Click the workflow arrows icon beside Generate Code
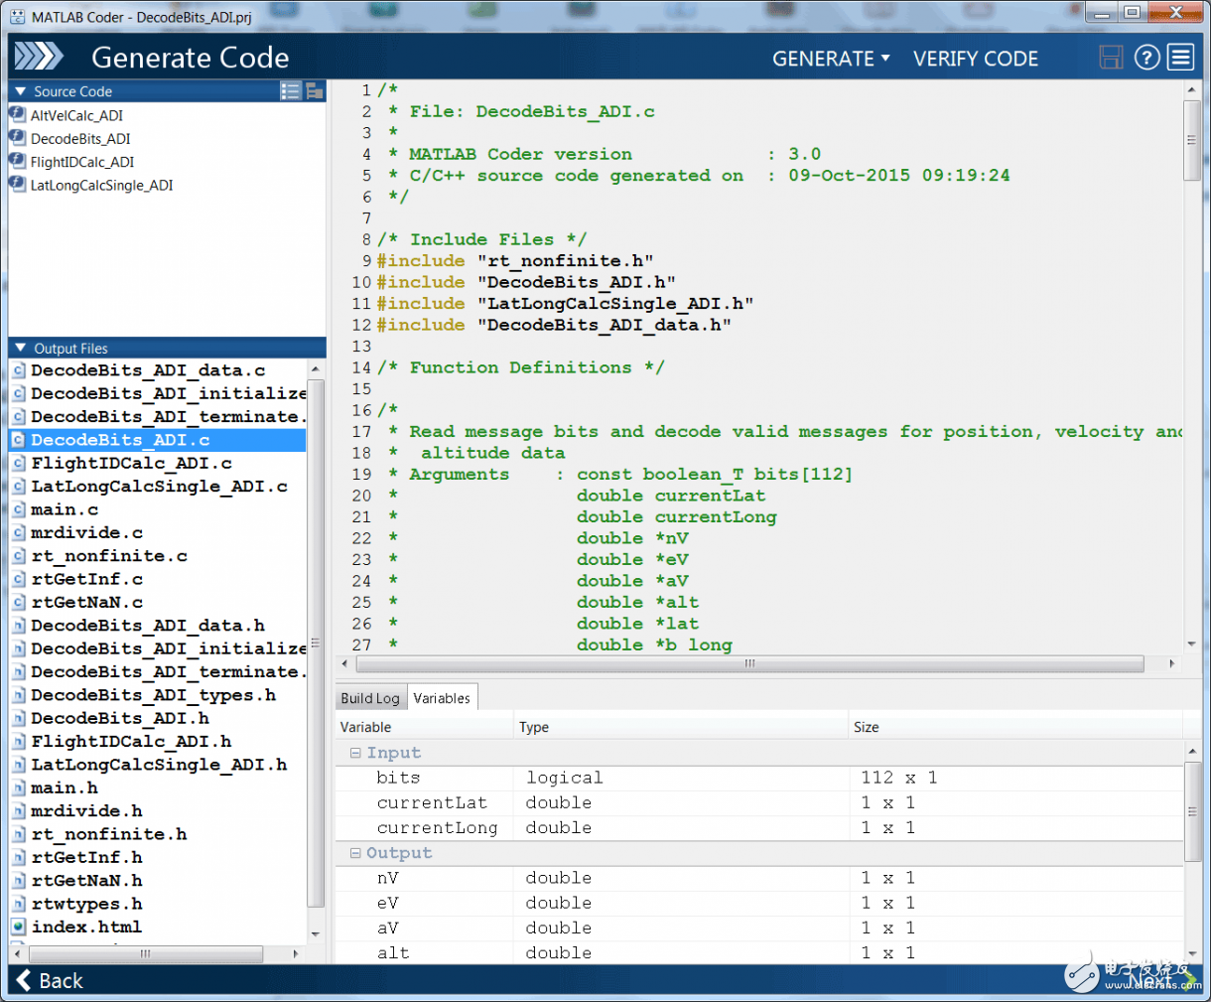The width and height of the screenshot is (1211, 1002). 39,57
